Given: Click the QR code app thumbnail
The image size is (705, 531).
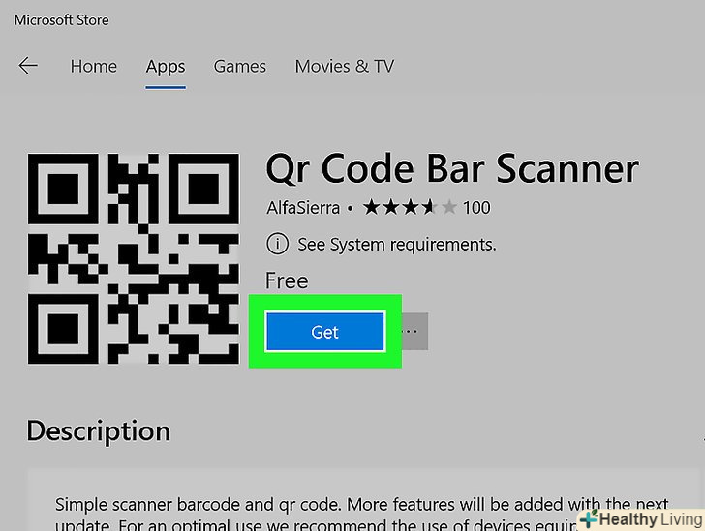Looking at the screenshot, I should [x=134, y=259].
